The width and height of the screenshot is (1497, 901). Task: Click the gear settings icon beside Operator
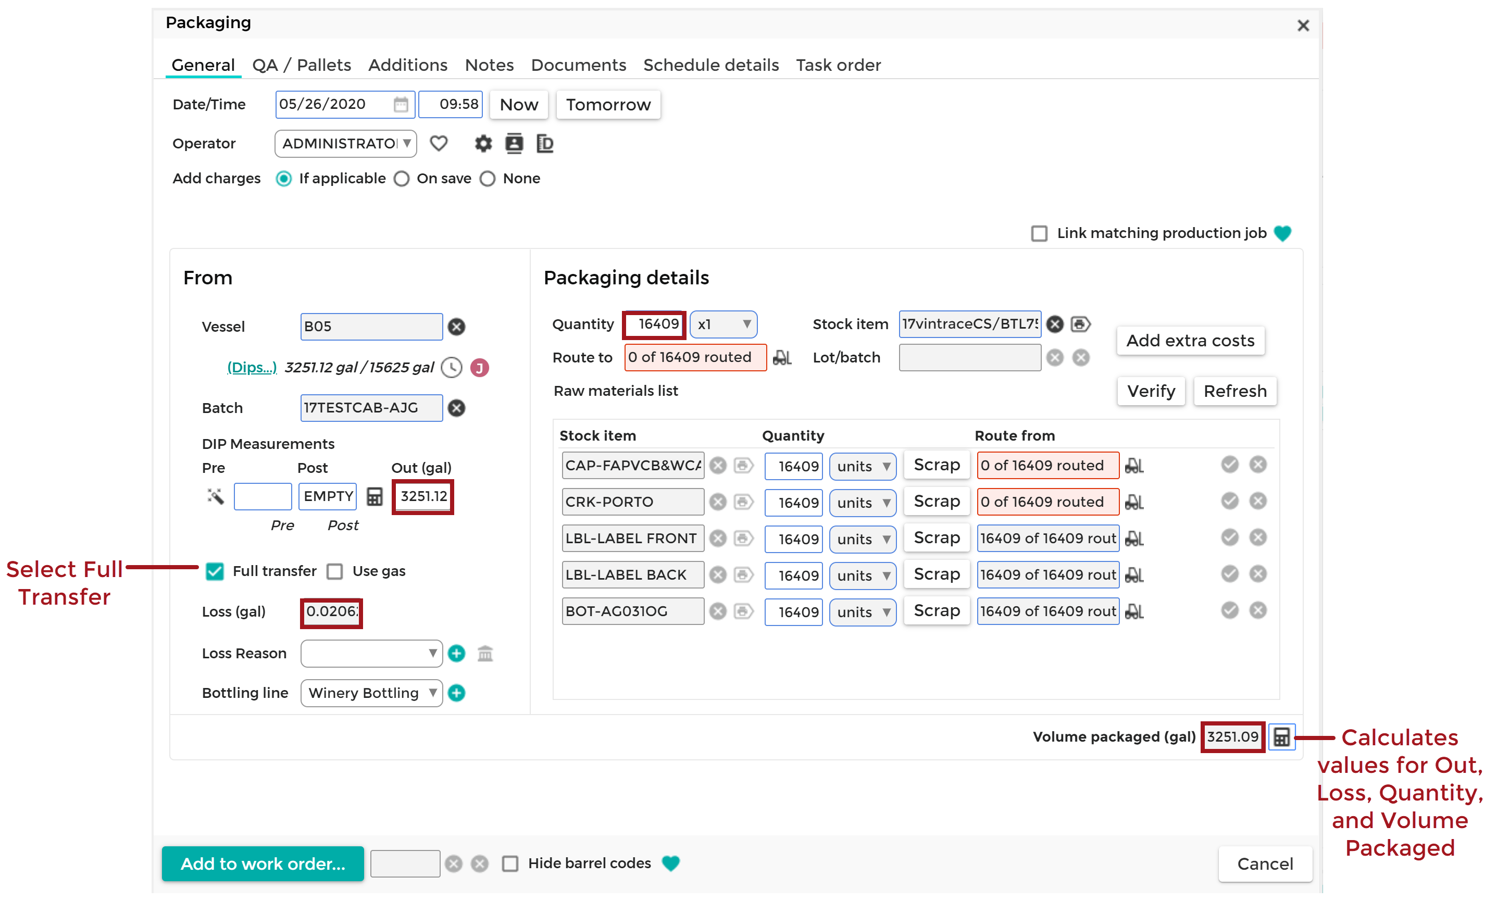click(483, 144)
